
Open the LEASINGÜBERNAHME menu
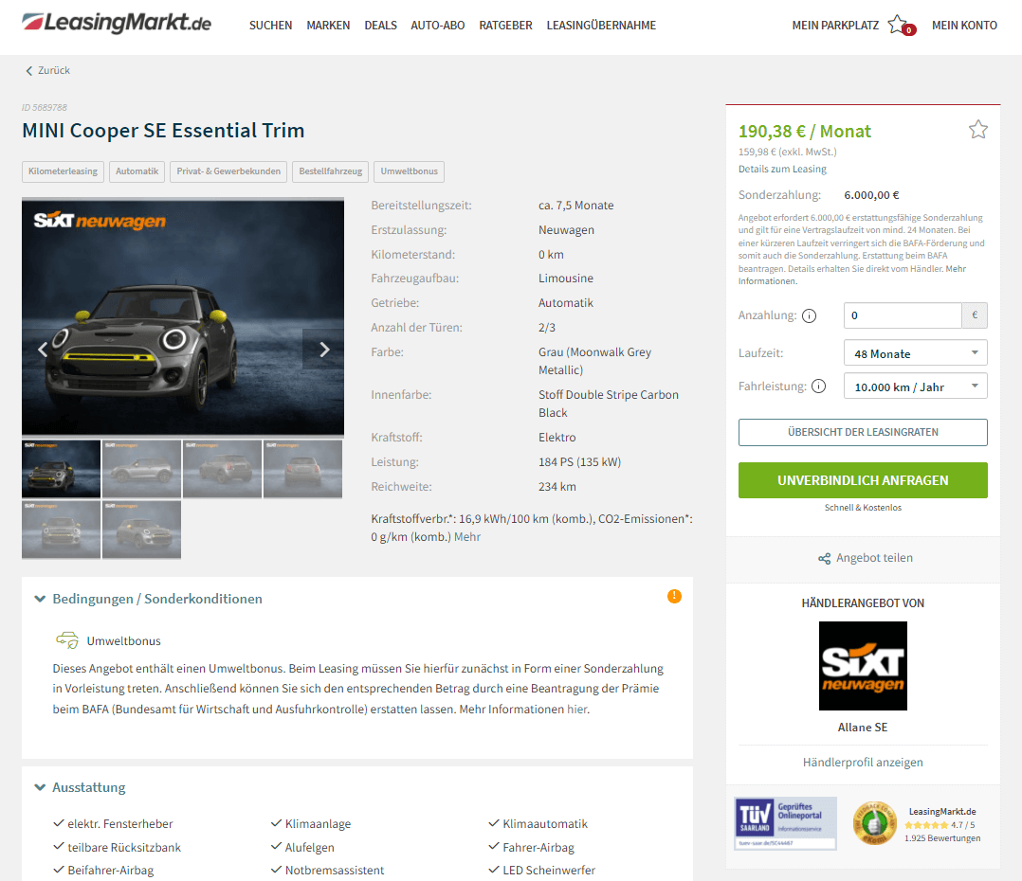point(601,26)
